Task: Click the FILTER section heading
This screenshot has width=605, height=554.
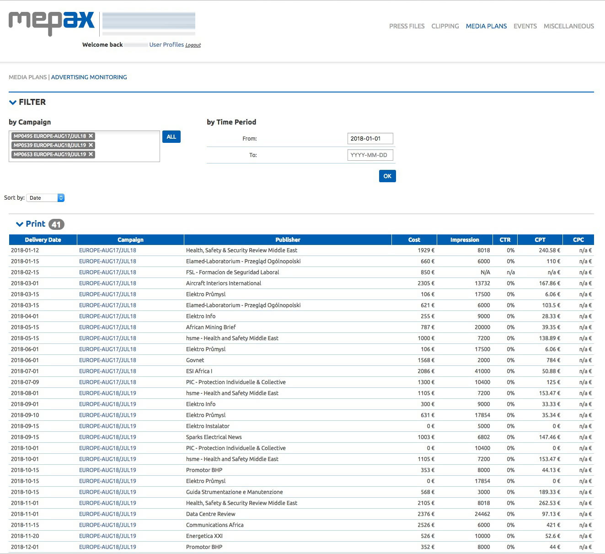Action: (x=32, y=102)
